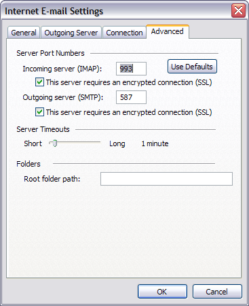Click the Incoming server (IMAP) label
Image resolution: width=249 pixels, height=306 pixels.
coord(62,69)
